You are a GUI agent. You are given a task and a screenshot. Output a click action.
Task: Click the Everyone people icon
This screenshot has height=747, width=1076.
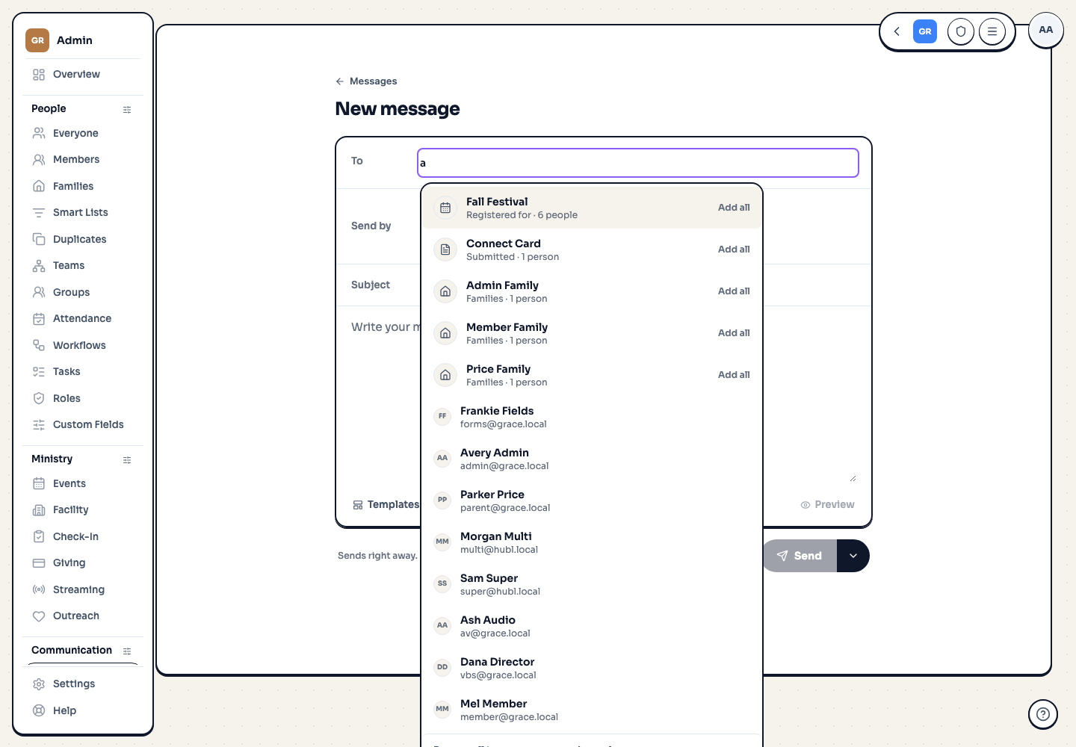click(x=39, y=134)
